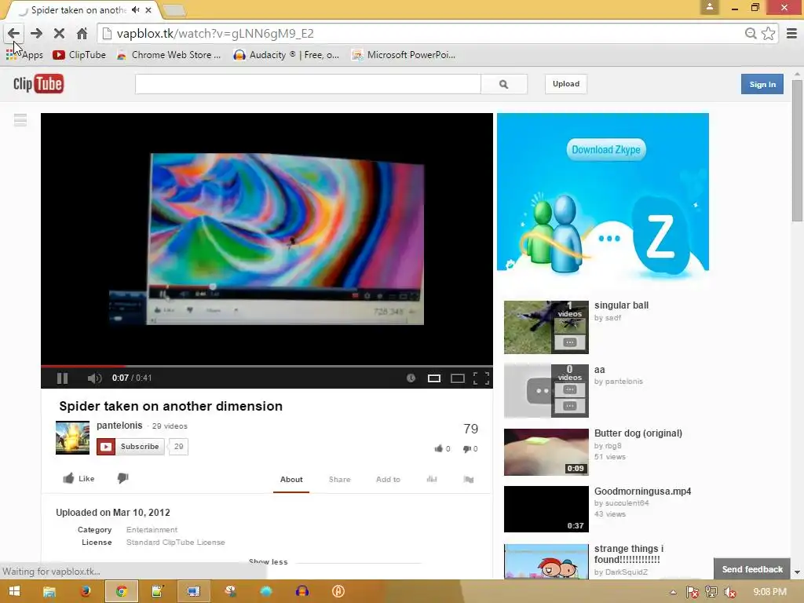Show hidden system tray icons arrow
The image size is (804, 603).
tap(673, 592)
